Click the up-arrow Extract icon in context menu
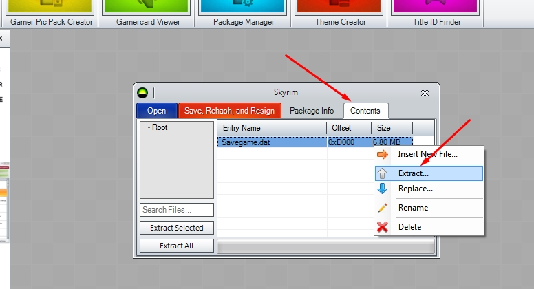The width and height of the screenshot is (534, 289). pos(382,173)
